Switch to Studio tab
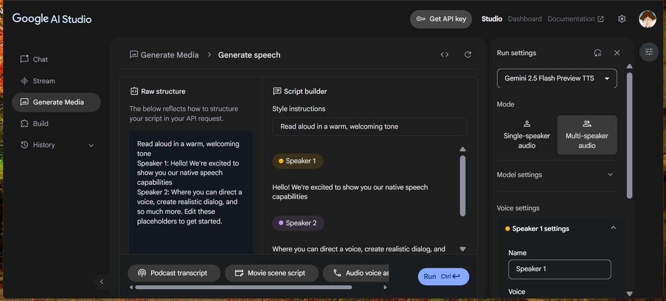 click(492, 19)
